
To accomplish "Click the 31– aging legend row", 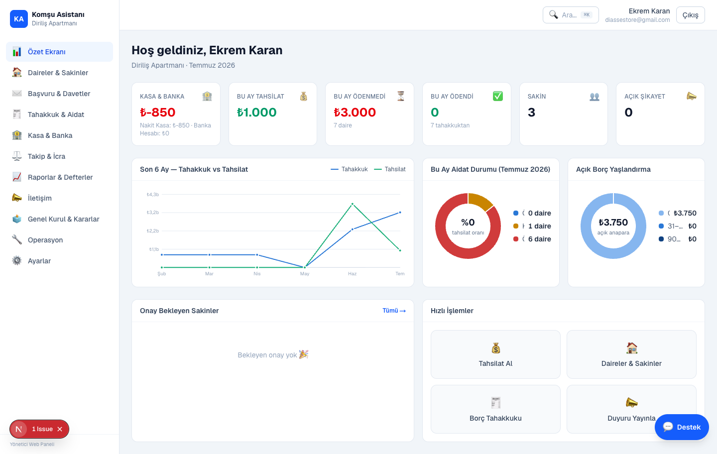I will pos(678,226).
